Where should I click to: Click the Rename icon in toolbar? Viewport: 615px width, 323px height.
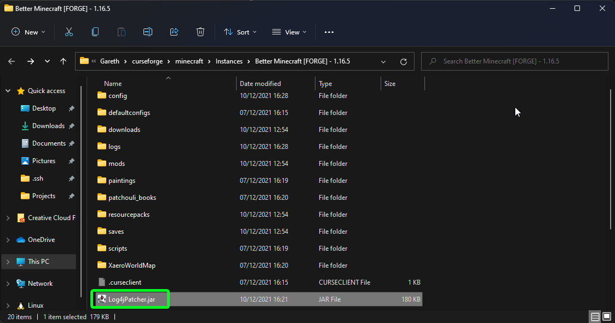click(x=148, y=32)
